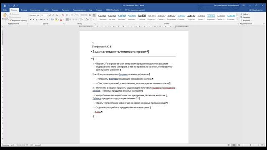Open the Select (Выделить) dropdown

(246, 20)
